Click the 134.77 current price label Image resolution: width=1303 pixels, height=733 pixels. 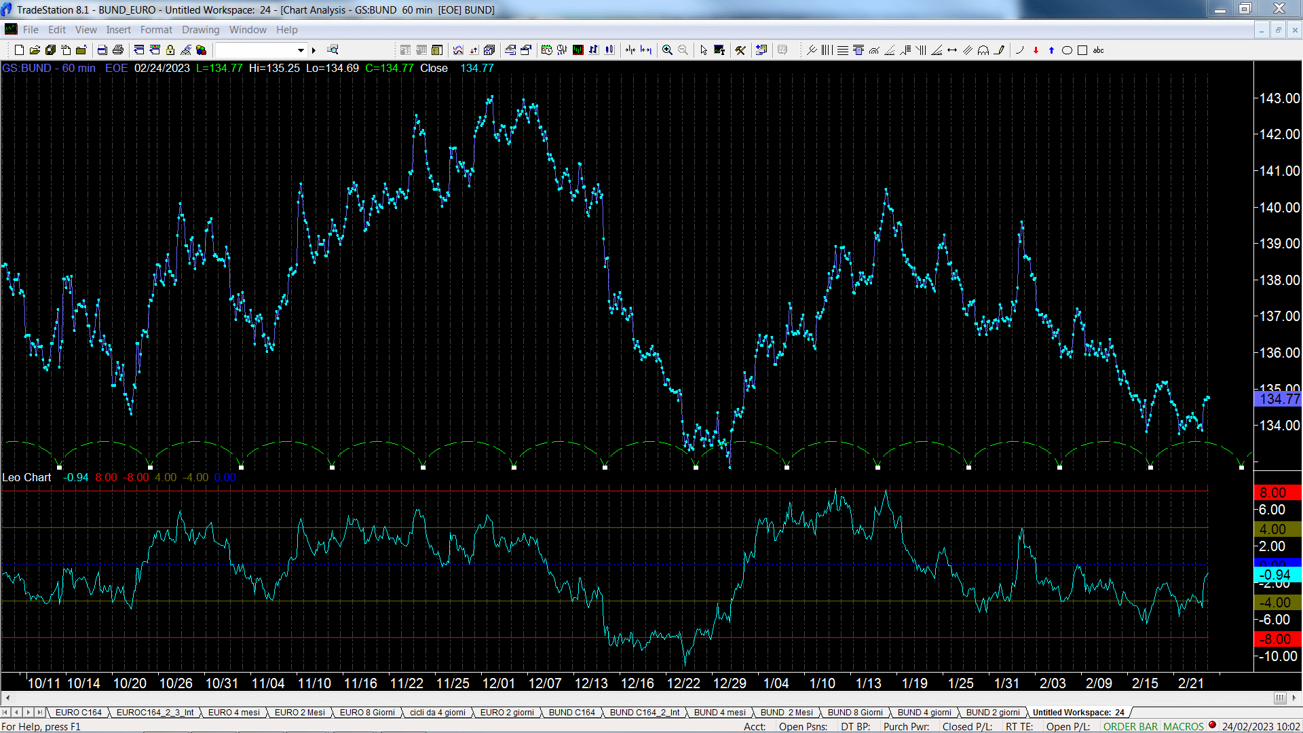point(1278,399)
